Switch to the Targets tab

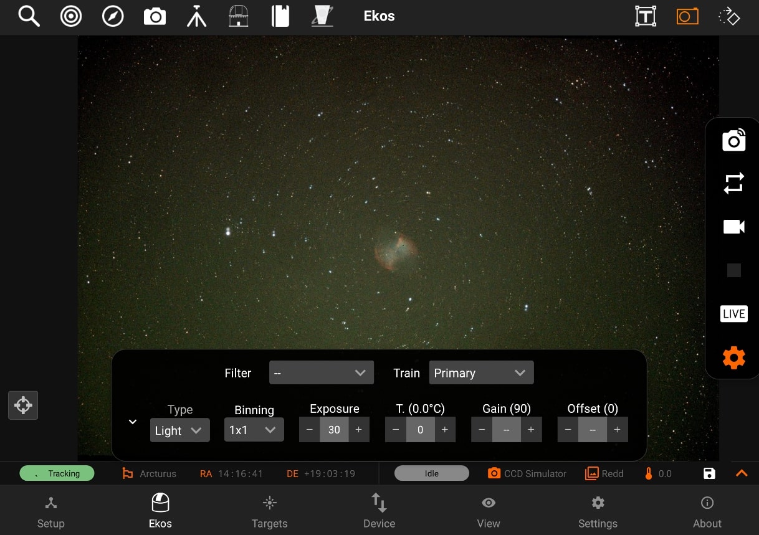270,512
